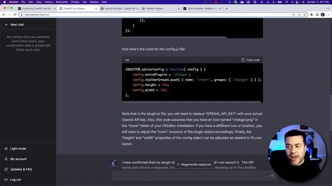This screenshot has height=186, width=332.
Task: Close the CKEditor Sample tab
Action: point(178,9)
